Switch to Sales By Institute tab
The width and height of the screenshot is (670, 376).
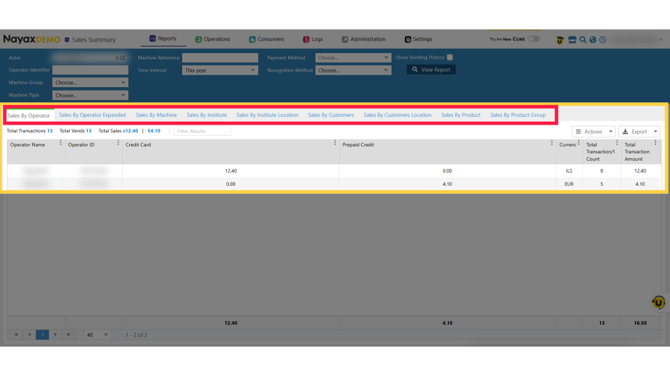pyautogui.click(x=207, y=115)
